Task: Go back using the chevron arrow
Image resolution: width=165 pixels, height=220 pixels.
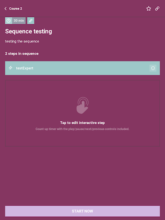Action: 6,9
